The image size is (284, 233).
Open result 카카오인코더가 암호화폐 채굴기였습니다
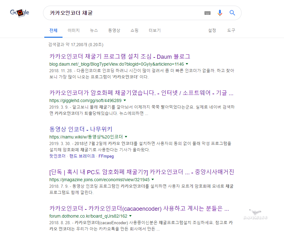pos(141,93)
